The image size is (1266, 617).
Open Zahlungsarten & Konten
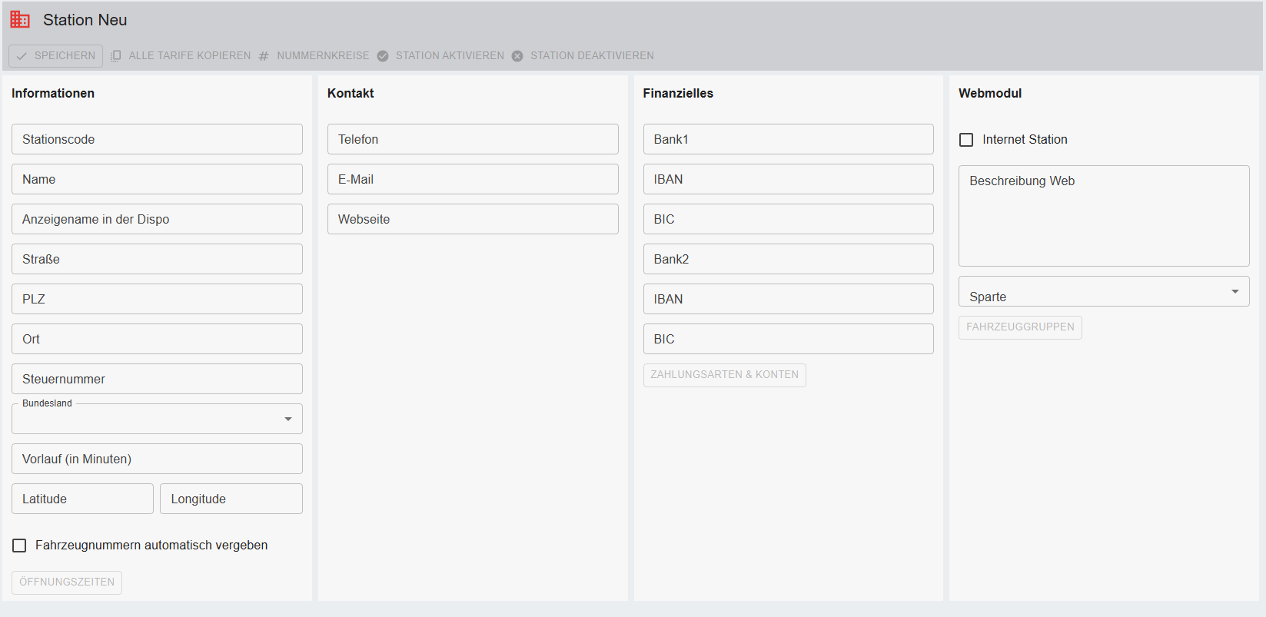pyautogui.click(x=724, y=375)
